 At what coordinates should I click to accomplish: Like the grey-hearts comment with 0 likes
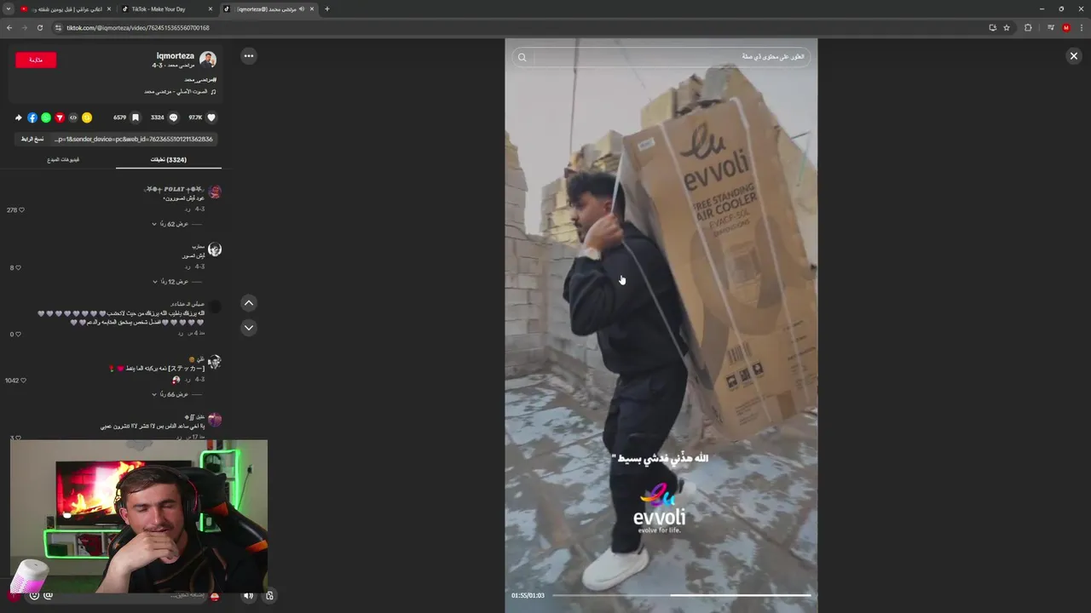[18, 334]
